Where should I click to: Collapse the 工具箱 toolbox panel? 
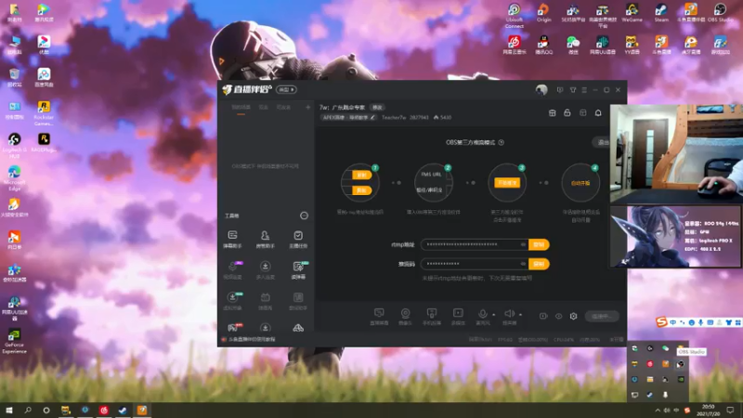(304, 216)
